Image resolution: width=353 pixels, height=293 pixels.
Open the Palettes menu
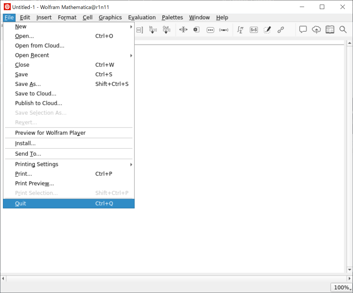(172, 17)
